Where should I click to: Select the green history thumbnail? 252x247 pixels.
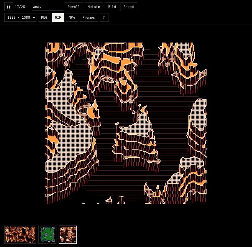pos(47,235)
